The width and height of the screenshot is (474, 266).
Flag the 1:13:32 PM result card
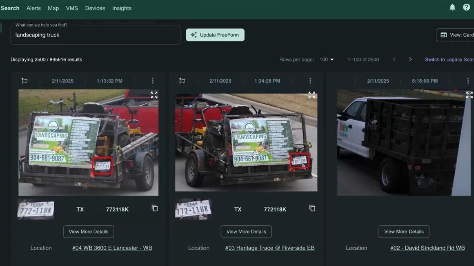click(x=24, y=81)
